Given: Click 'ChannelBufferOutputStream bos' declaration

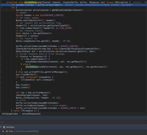Looking at the screenshot, I should [x=33, y=49].
